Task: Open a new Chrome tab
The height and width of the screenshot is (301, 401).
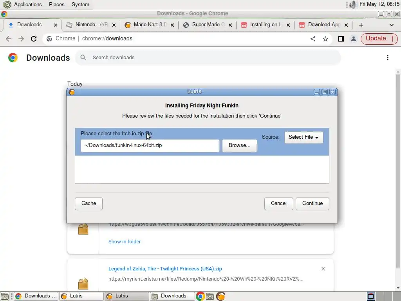Action: [361, 25]
